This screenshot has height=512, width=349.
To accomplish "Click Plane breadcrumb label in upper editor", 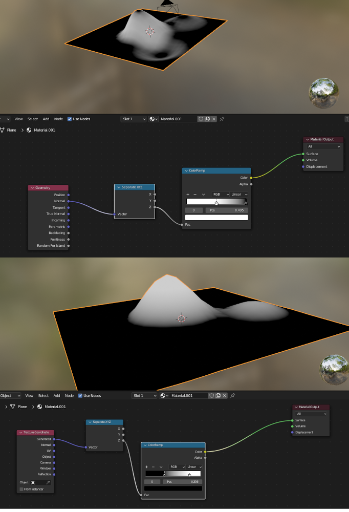I will [11, 130].
